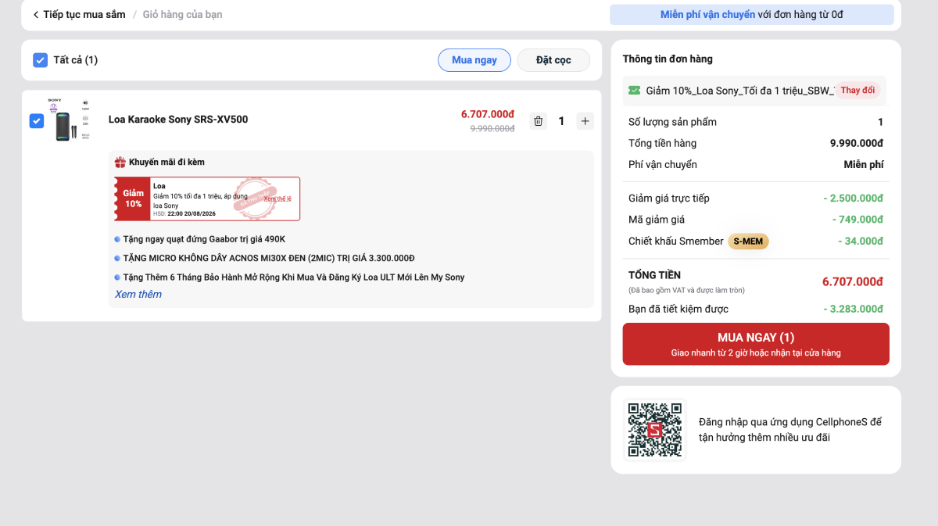This screenshot has width=938, height=526.
Task: Click the TẶNG MICRO KHÔNG DÂY ACNOS promotion line
Action: [x=269, y=258]
